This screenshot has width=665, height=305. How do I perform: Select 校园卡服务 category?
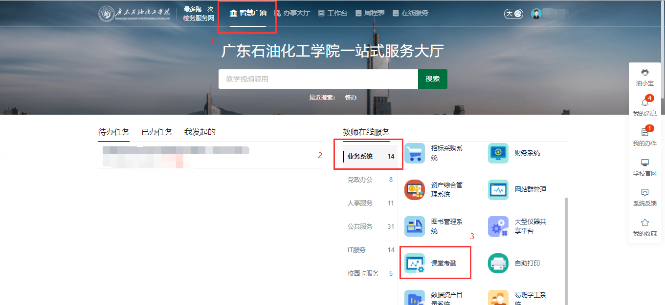click(370, 273)
